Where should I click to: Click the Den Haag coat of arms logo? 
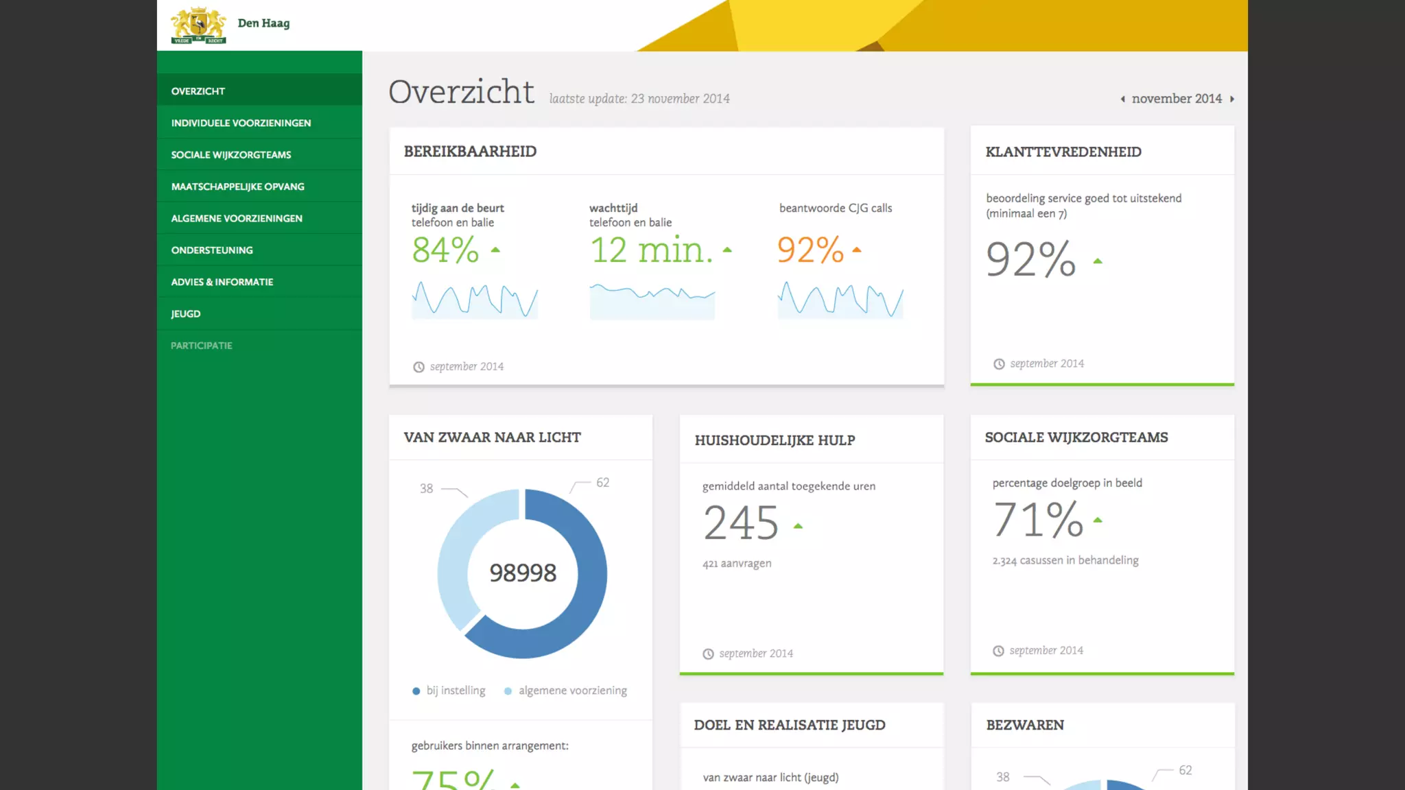tap(198, 25)
